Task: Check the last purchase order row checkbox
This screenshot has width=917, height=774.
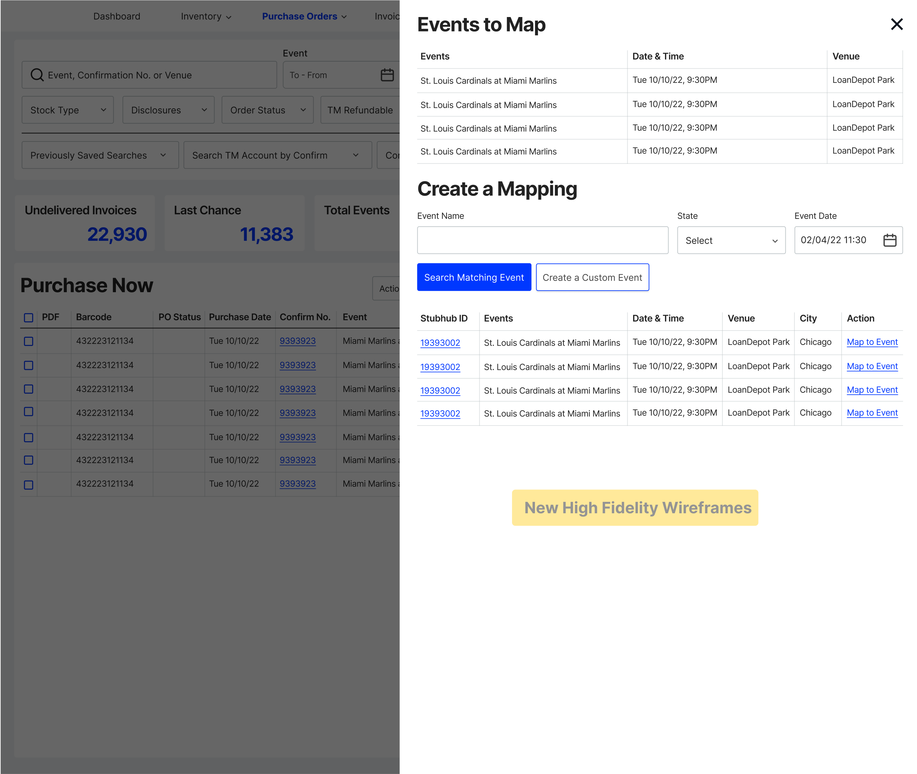Action: point(28,485)
